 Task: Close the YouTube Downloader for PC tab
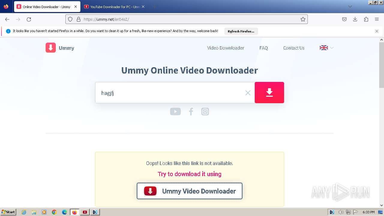click(143, 7)
